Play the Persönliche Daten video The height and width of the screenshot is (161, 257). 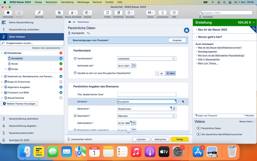209,128
